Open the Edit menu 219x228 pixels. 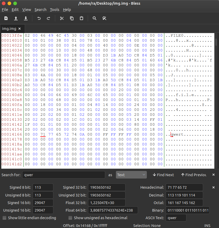(x=15, y=10)
